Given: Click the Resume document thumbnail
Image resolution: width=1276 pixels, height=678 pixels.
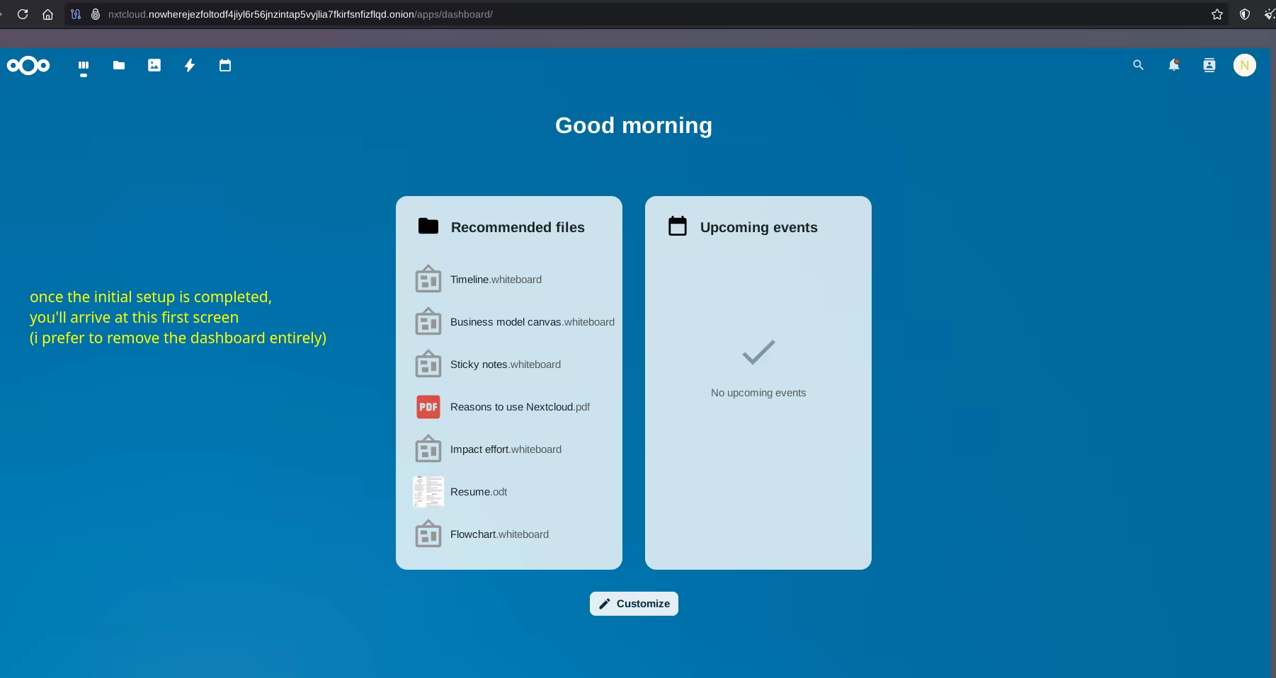Looking at the screenshot, I should click(x=428, y=492).
